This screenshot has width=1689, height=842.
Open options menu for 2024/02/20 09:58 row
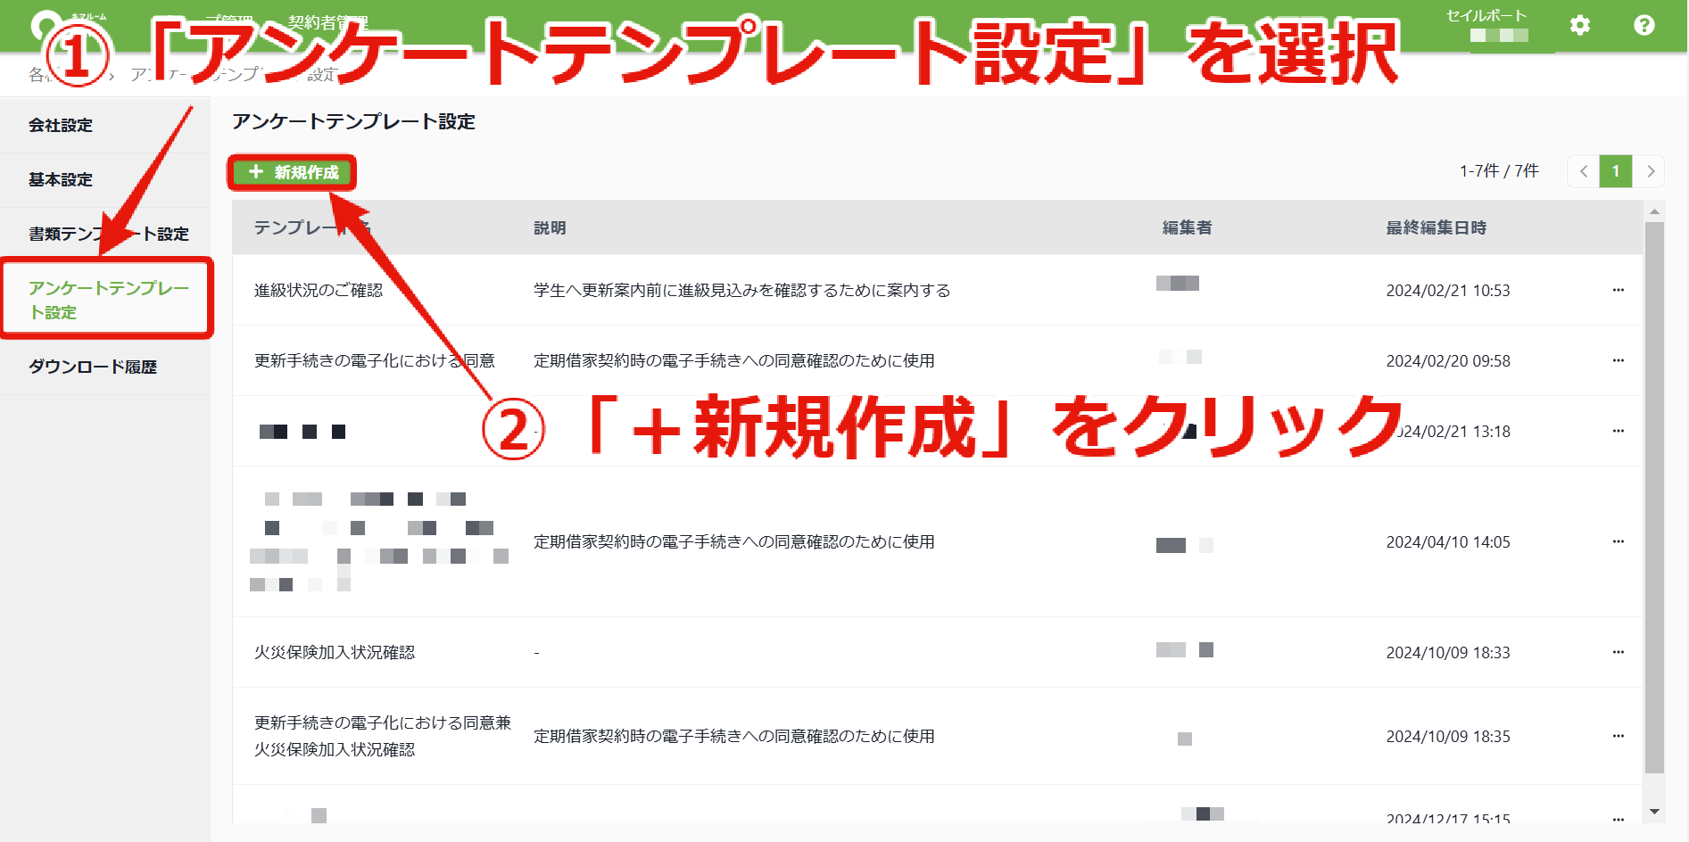click(1618, 360)
